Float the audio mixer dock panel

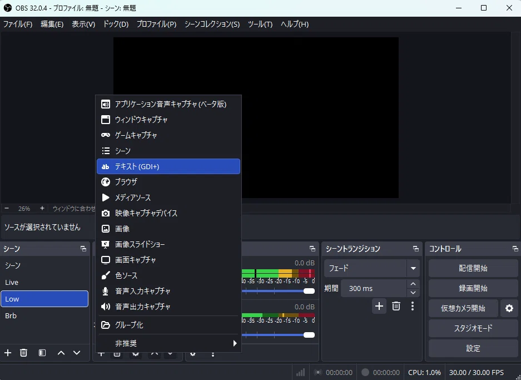click(x=312, y=249)
